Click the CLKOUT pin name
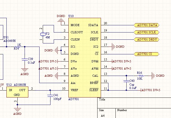 coord(77,32)
